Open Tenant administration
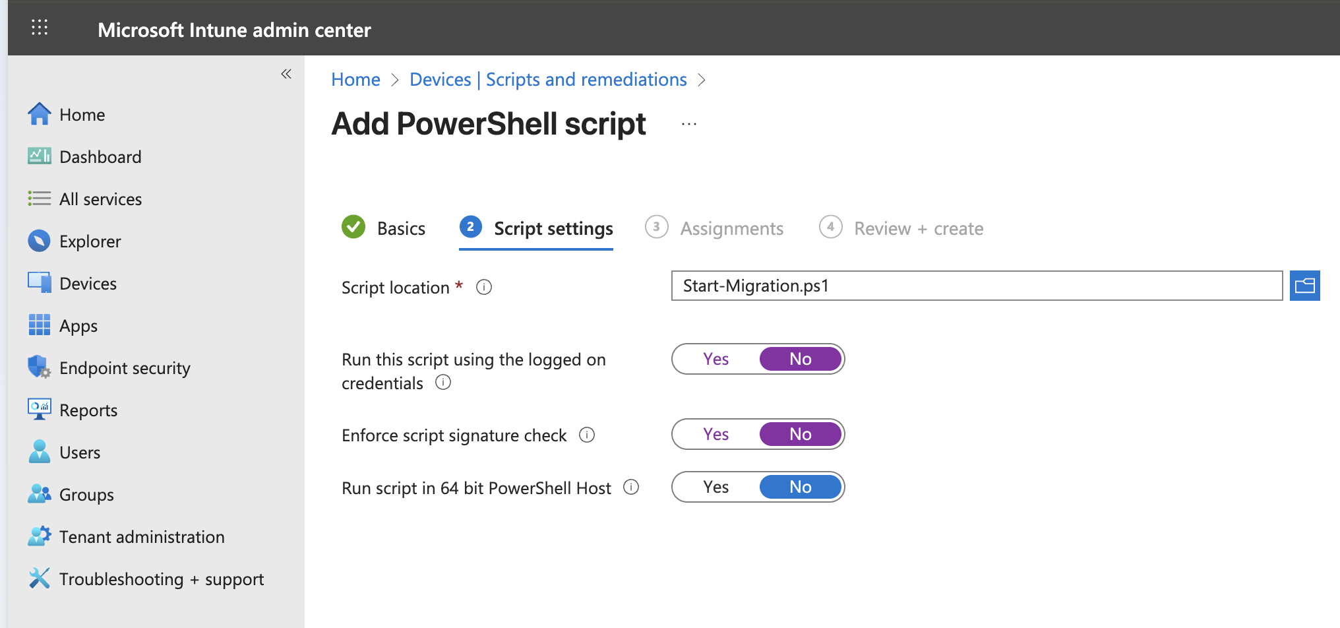1340x628 pixels. 142,536
